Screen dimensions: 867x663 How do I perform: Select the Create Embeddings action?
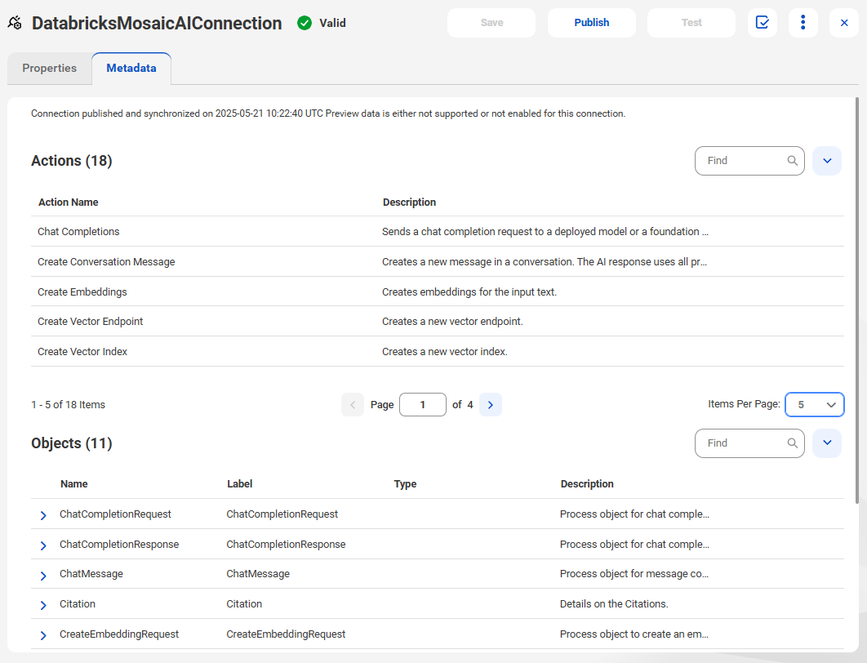click(x=438, y=292)
